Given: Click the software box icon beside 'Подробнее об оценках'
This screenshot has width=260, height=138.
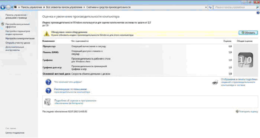Looking at the screenshot, I should 48,102.
